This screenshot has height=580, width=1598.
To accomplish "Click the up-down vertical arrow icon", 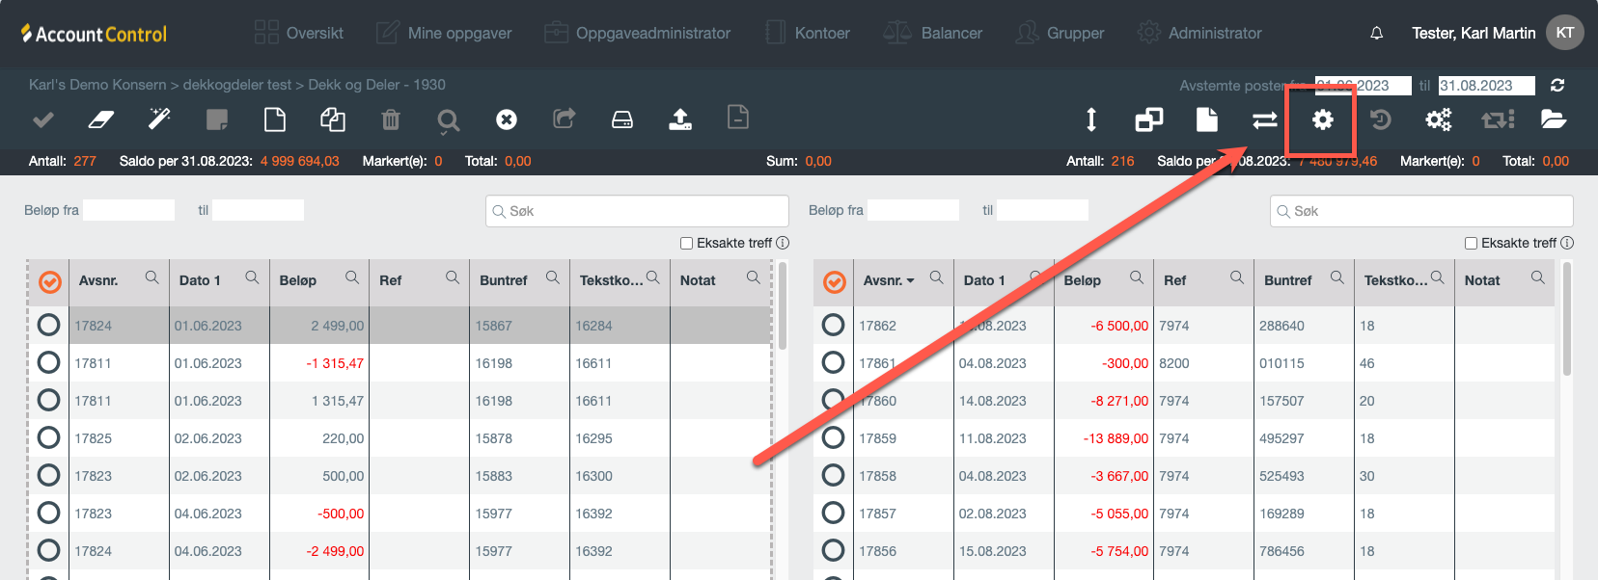I will point(1091,119).
